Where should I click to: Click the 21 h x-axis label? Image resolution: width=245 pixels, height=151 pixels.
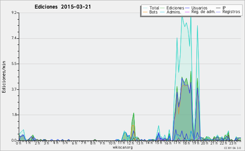pyautogui.click(x=214, y=143)
